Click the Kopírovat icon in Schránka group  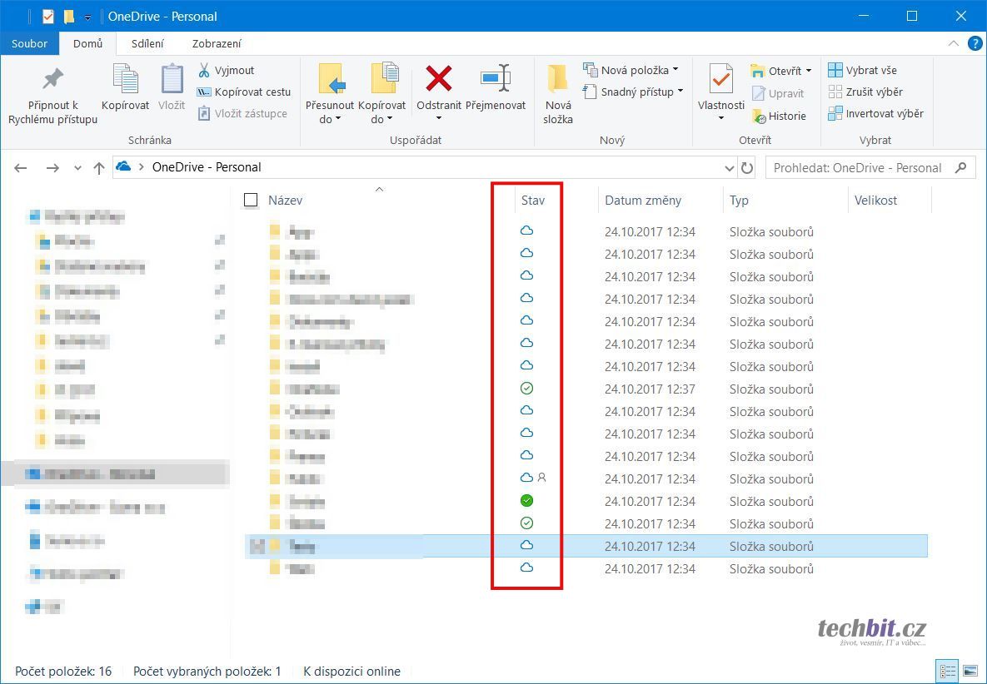coord(125,80)
